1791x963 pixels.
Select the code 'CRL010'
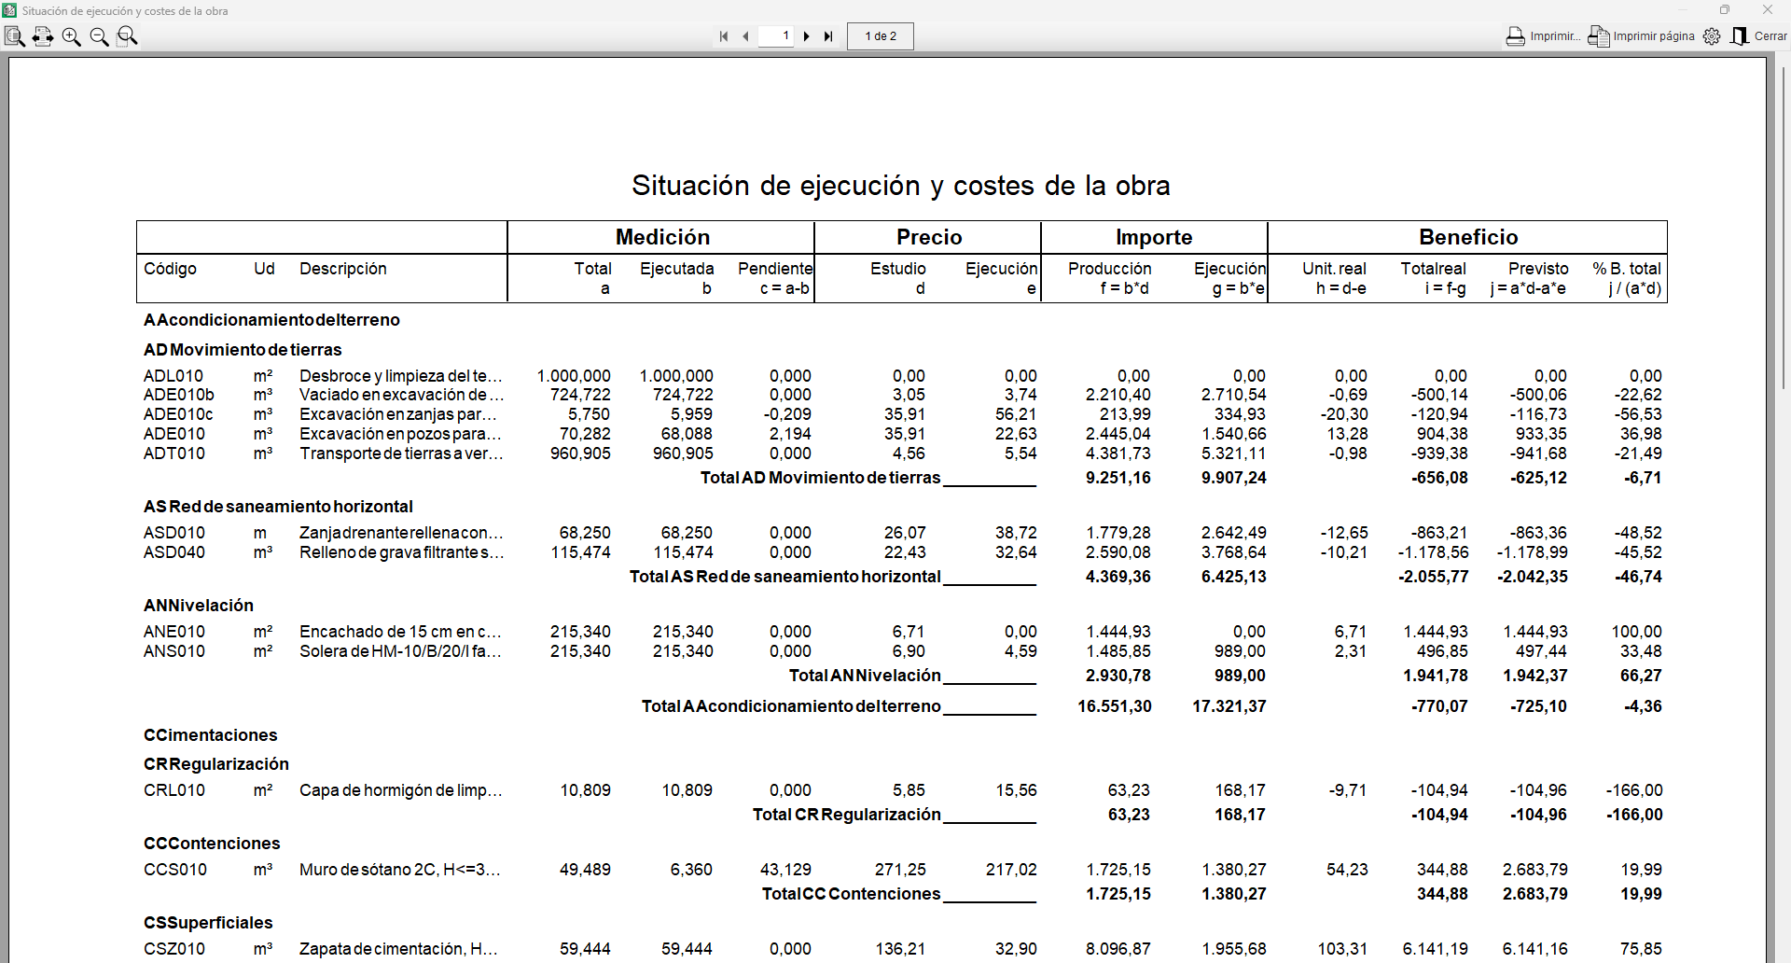click(174, 790)
